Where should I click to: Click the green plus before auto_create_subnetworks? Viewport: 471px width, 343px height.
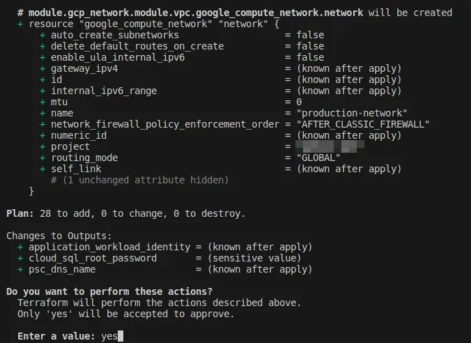tap(43, 35)
